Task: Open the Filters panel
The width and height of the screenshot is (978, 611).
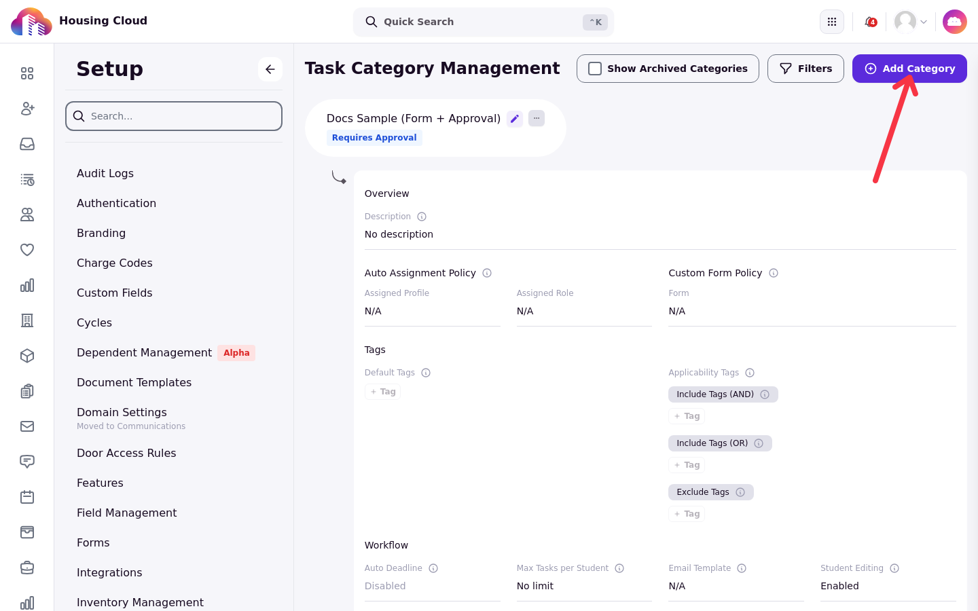Action: click(x=805, y=69)
